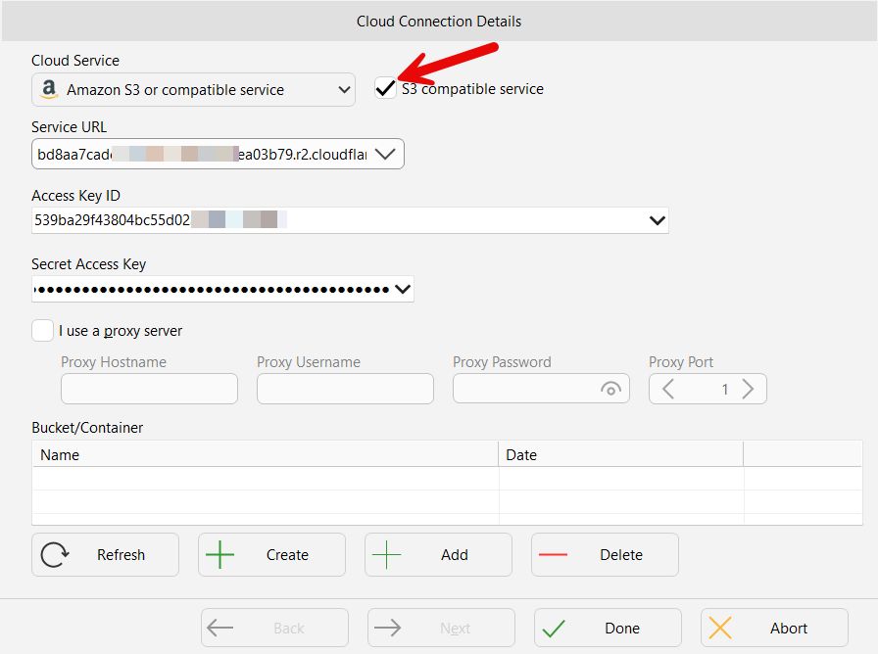Viewport: 878px width, 654px height.
Task: Click the green checkmark icon on Done
Action: (553, 628)
